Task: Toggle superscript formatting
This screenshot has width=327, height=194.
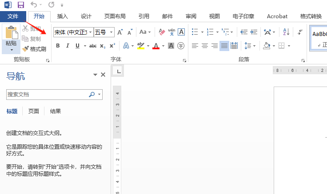Action: click(x=112, y=46)
